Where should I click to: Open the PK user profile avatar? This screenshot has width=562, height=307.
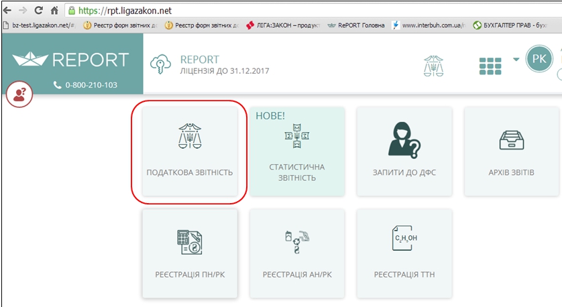(x=539, y=59)
